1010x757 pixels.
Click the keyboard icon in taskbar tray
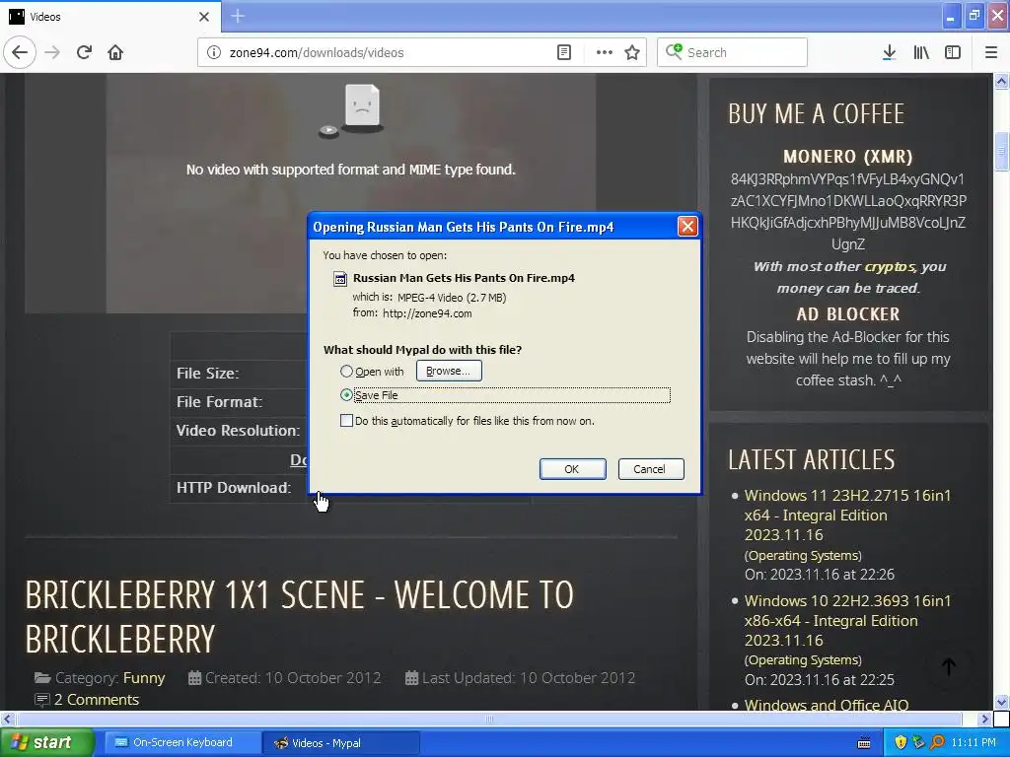(x=864, y=743)
